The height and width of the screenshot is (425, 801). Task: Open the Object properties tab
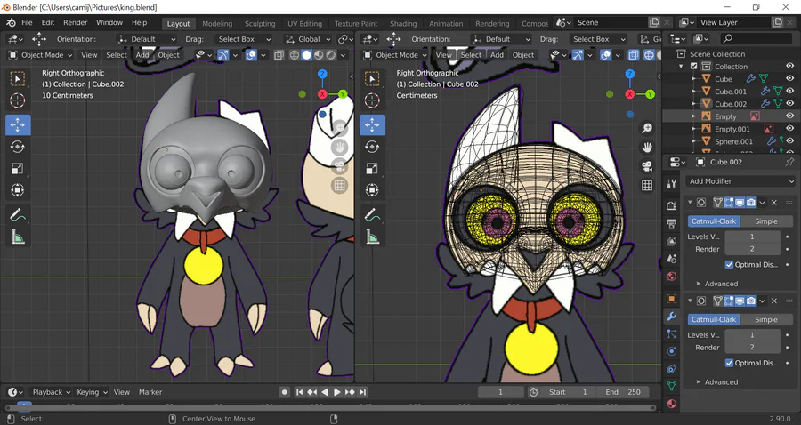pyautogui.click(x=672, y=299)
